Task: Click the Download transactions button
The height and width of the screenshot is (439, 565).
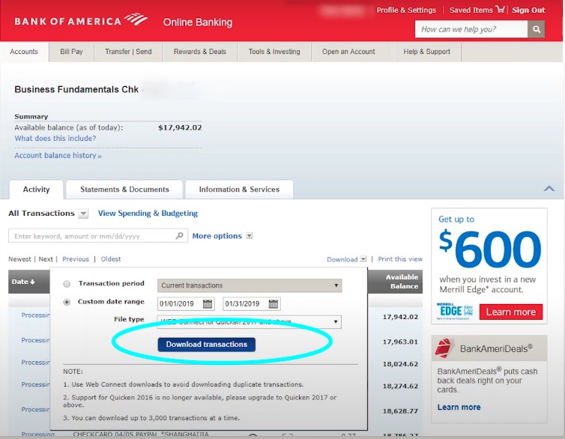Action: pyautogui.click(x=207, y=345)
